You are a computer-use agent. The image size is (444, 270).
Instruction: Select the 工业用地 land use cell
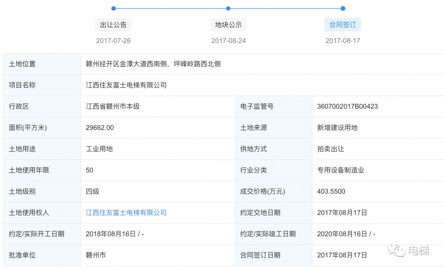96,149
